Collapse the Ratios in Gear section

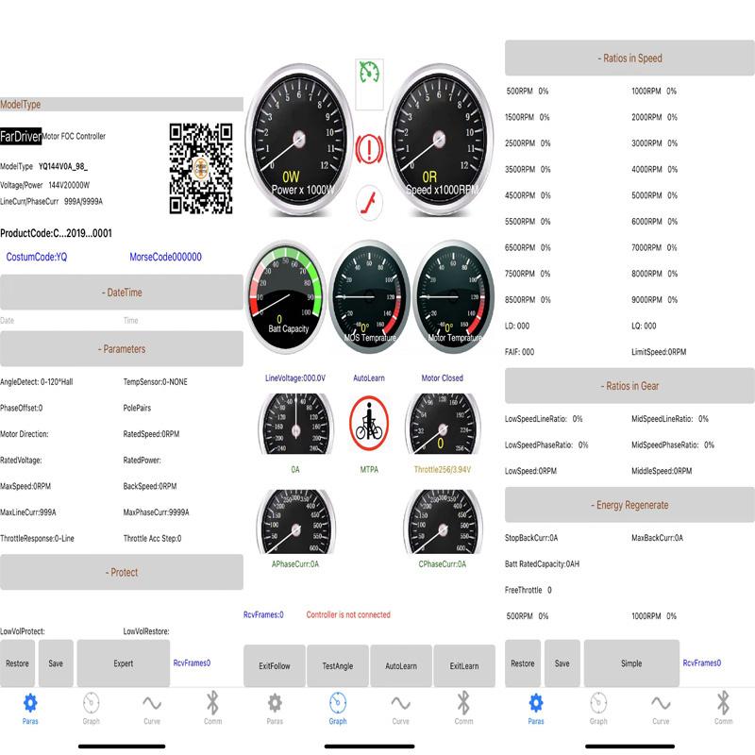coord(629,386)
